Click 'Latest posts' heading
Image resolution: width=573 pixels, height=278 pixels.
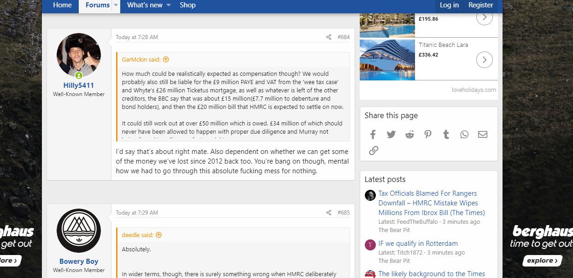(385, 180)
